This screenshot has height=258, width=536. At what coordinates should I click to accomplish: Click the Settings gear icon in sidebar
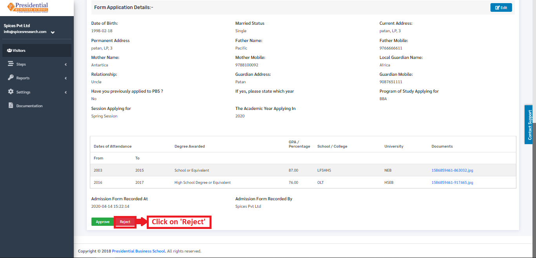point(11,92)
